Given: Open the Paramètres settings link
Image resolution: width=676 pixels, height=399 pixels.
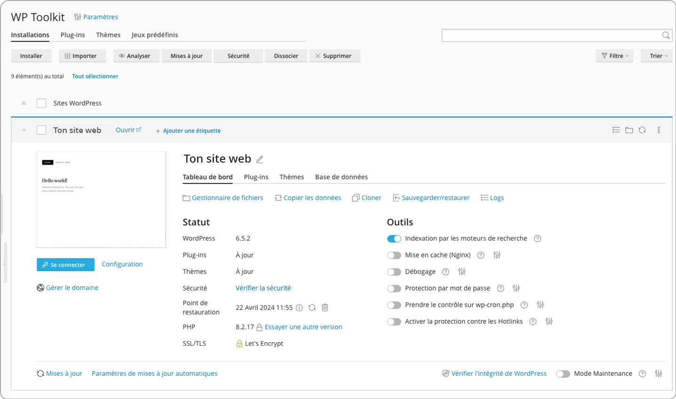Looking at the screenshot, I should [96, 17].
